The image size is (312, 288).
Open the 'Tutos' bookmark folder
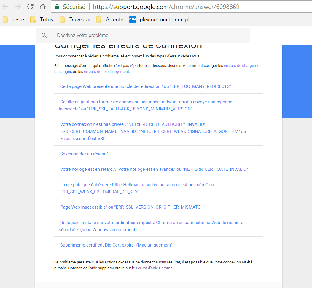pyautogui.click(x=42, y=20)
